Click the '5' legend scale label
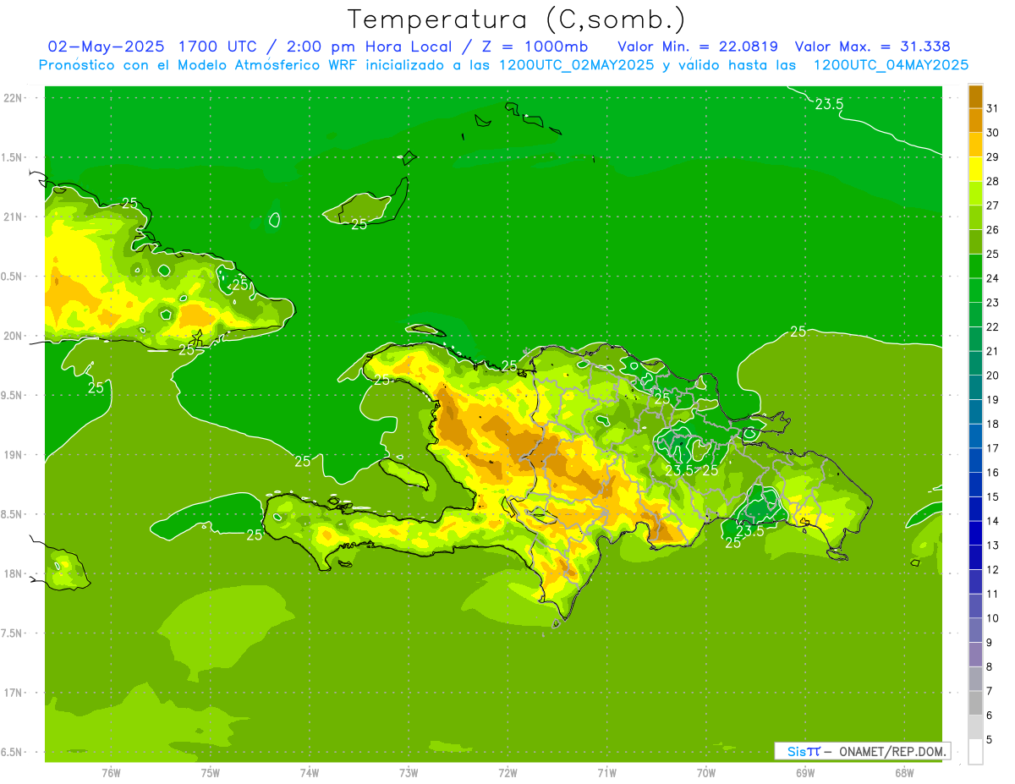The image size is (1015, 784). coord(990,739)
